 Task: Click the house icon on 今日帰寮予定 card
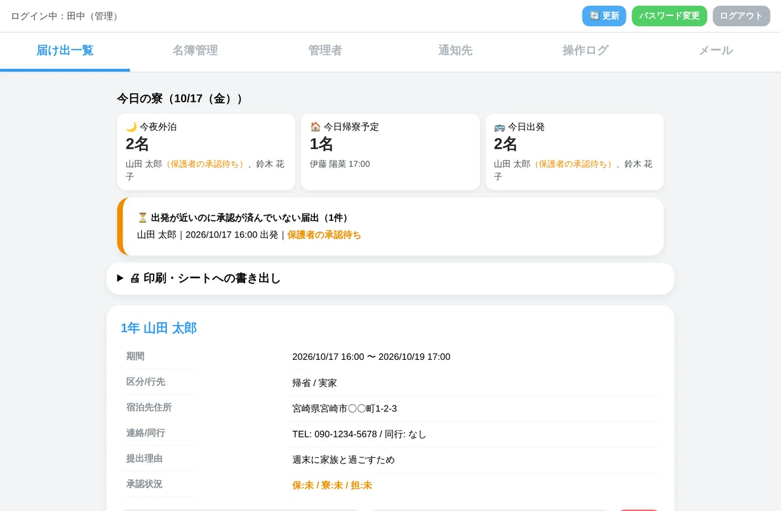point(316,127)
